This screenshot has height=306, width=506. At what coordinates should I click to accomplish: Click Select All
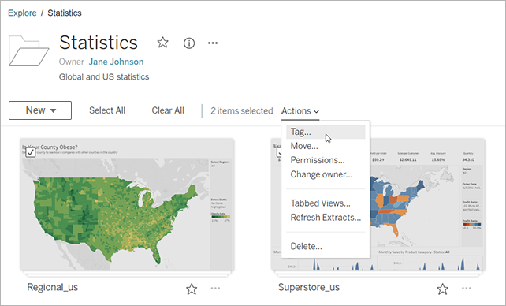click(x=107, y=110)
